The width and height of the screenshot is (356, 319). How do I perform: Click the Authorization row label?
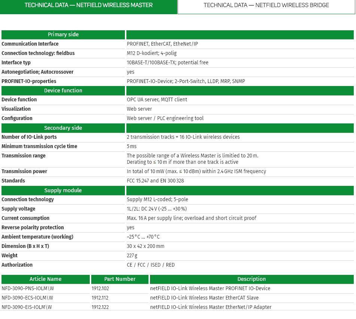pos(17,265)
